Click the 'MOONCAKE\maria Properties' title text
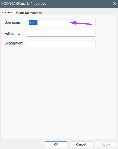 coord(23,4)
